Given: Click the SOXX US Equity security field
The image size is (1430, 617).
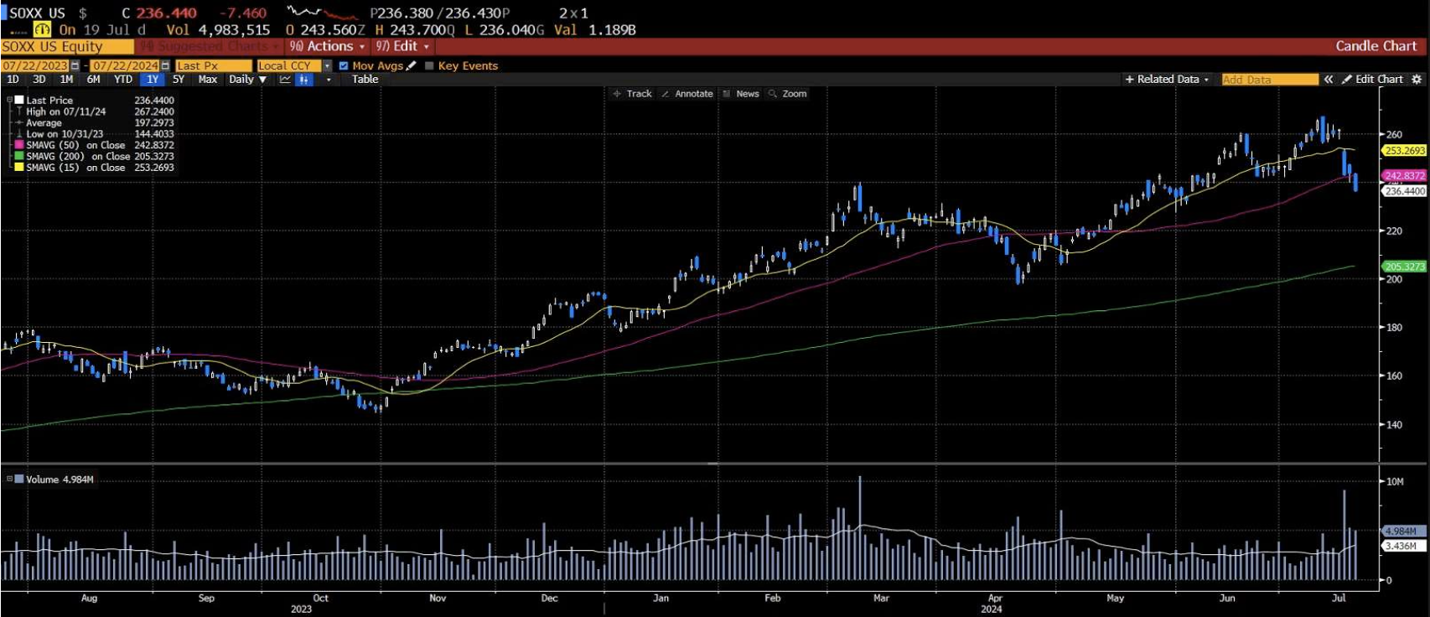Looking at the screenshot, I should (x=67, y=46).
